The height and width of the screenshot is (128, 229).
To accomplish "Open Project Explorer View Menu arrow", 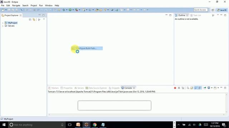I will click(44, 19).
